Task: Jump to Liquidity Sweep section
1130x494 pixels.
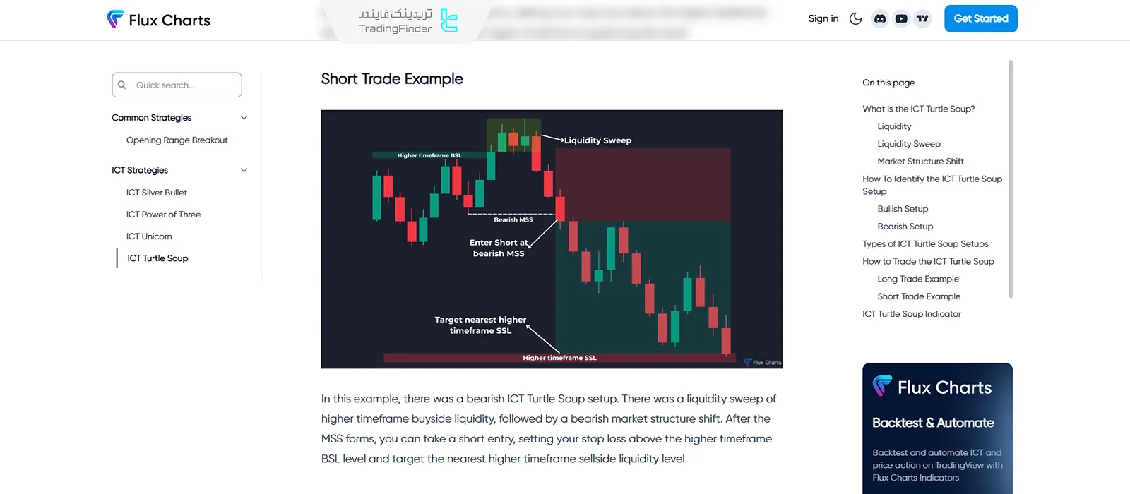Action: (908, 144)
